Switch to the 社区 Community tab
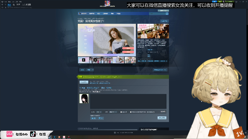 (x=18, y=5)
